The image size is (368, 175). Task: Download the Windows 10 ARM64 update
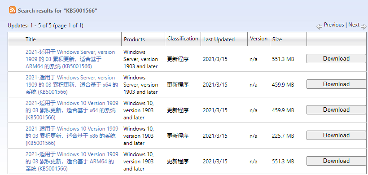coord(336,161)
